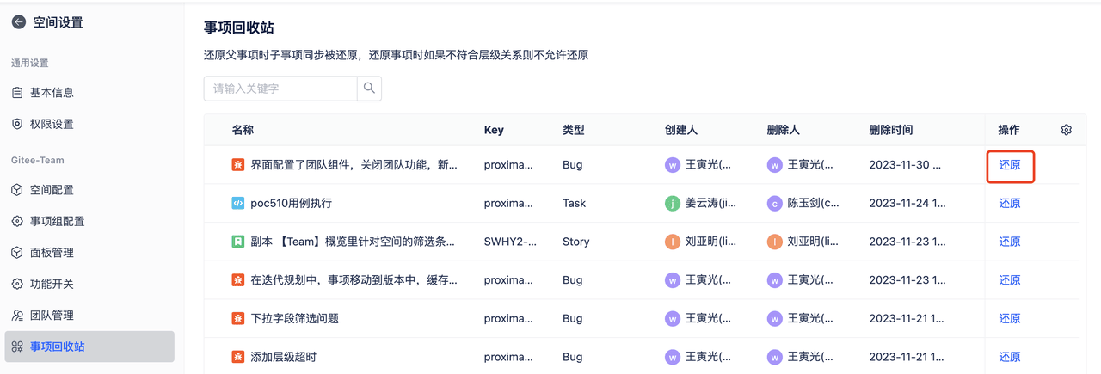Click 陈玉剑 deleter avatar
Viewport: 1101px width, 374px height.
[774, 204]
